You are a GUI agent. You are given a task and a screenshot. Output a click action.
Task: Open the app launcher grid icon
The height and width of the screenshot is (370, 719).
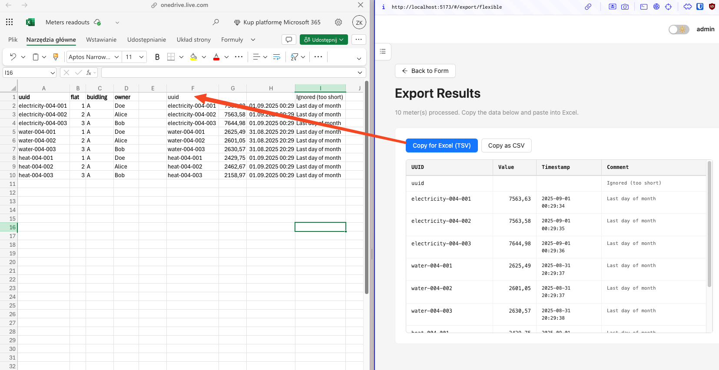10,22
